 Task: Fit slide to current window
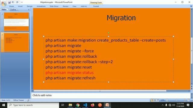tap(188, 100)
